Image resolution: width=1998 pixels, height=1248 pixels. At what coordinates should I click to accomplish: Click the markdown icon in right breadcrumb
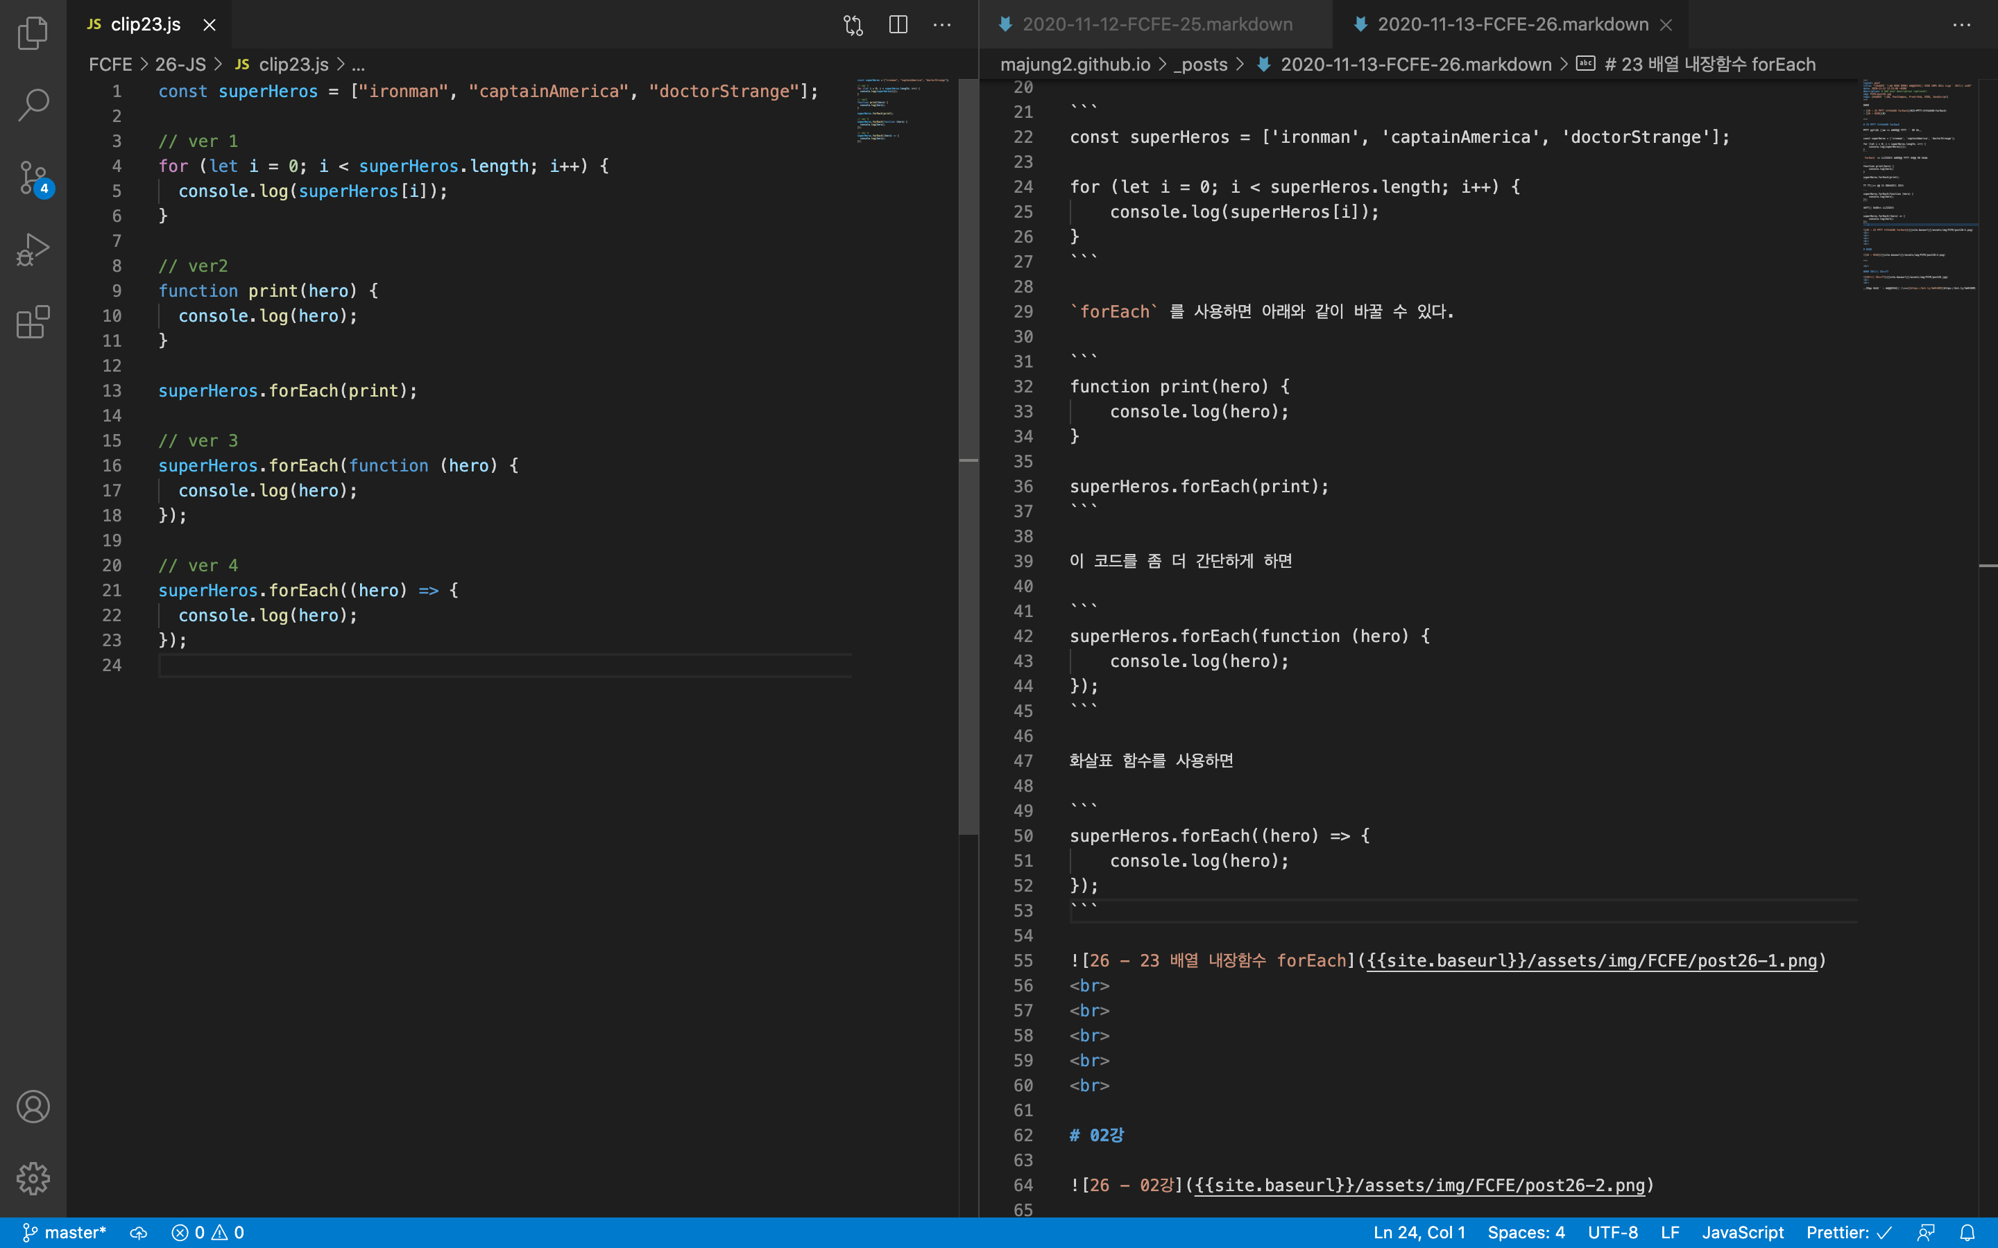point(1263,64)
